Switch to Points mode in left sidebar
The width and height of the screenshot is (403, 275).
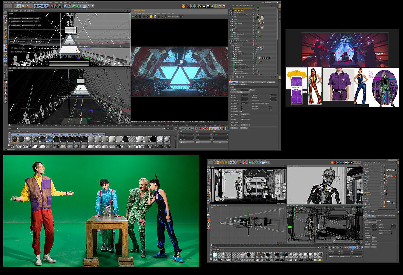coord(6,30)
